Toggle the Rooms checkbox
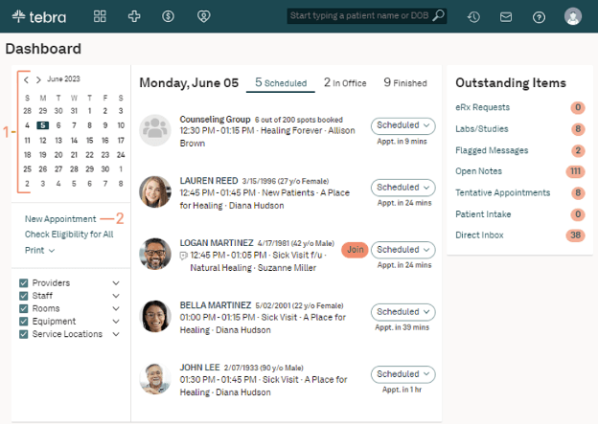The height and width of the screenshot is (425, 598). (25, 309)
